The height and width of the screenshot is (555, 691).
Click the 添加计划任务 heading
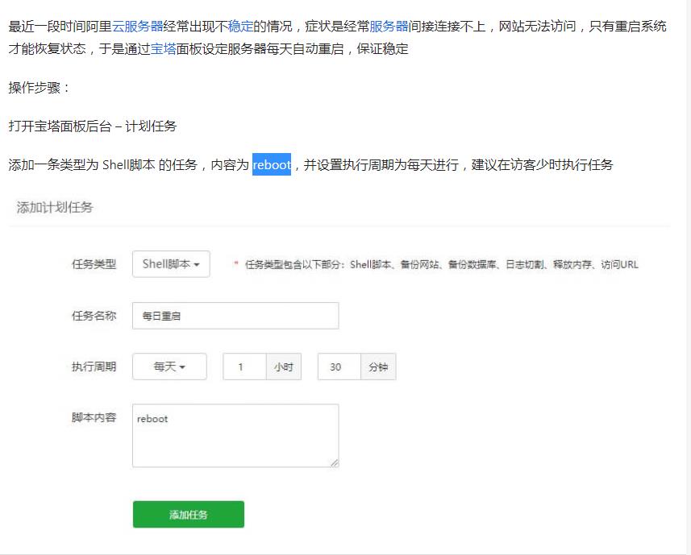pos(55,207)
